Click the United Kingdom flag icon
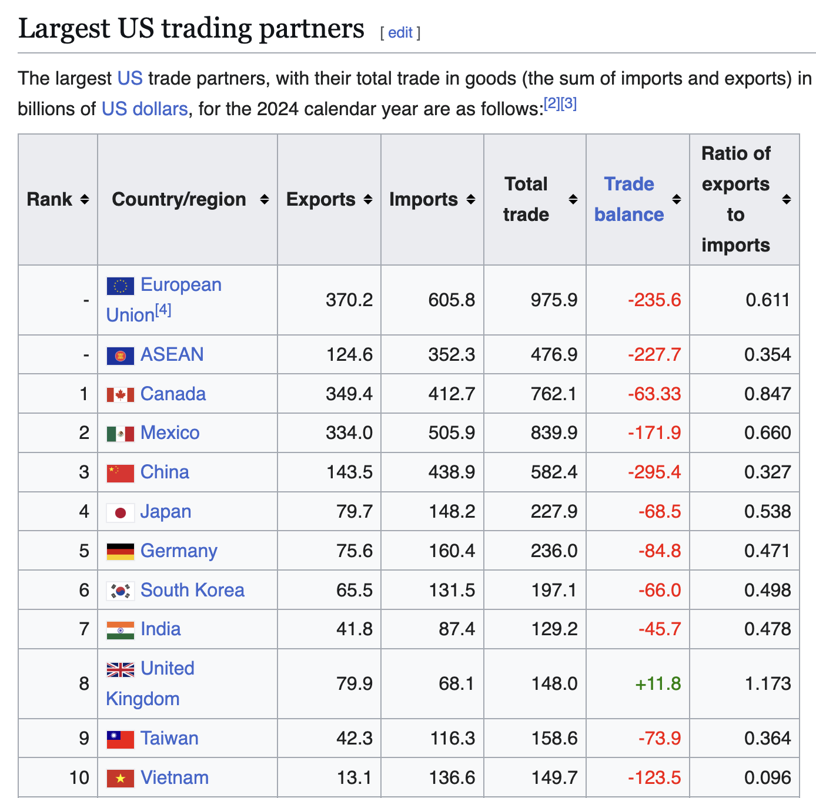 pyautogui.click(x=121, y=669)
